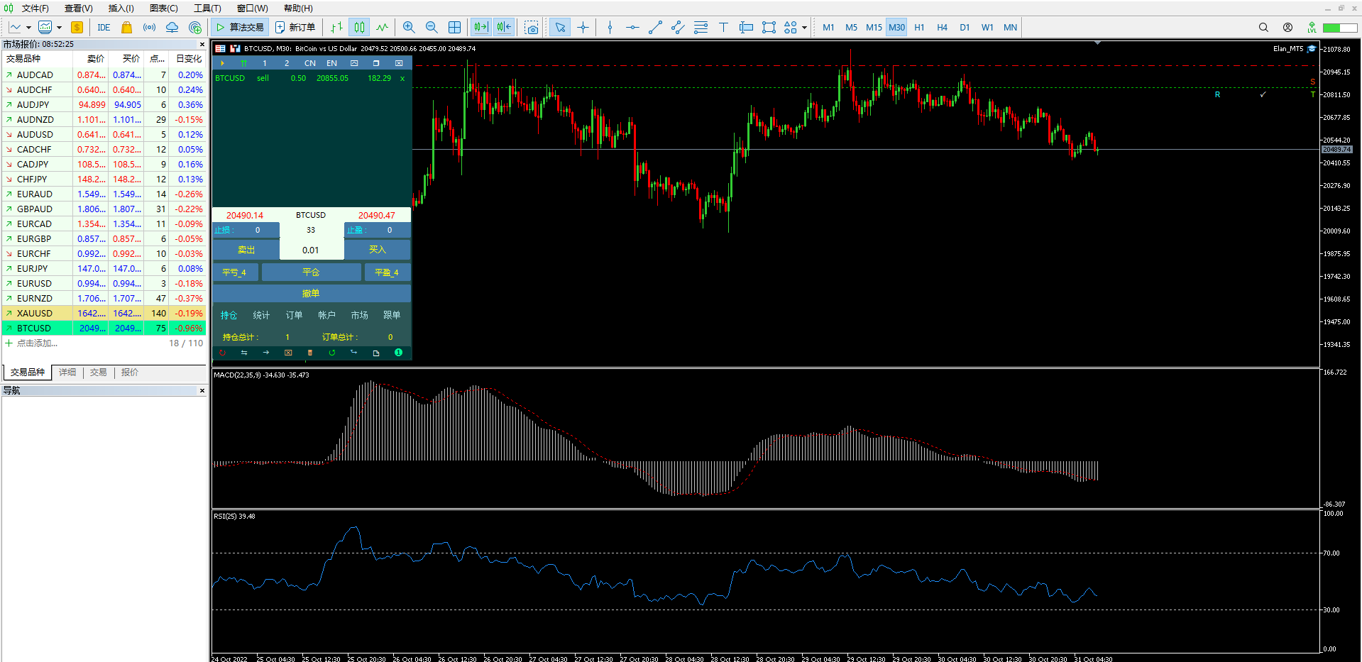The image size is (1362, 662).
Task: Open the 图表(C) menu
Action: [x=163, y=9]
